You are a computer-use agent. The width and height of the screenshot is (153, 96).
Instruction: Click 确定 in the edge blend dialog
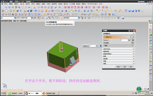(x=119, y=67)
